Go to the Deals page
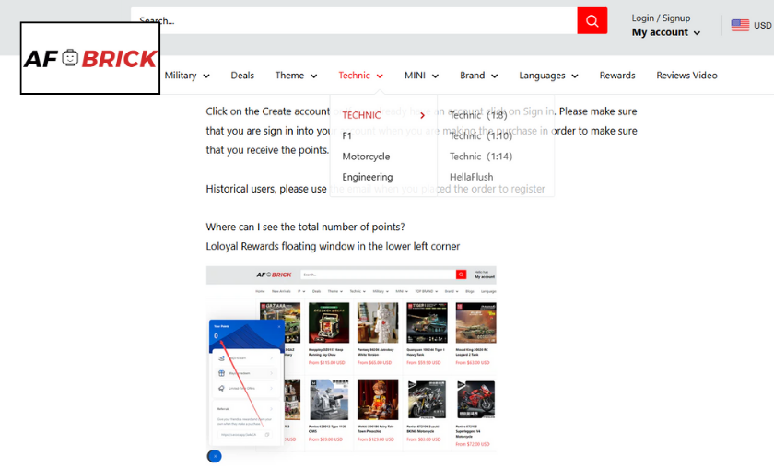Screen dimensions: 774x468 coord(242,76)
